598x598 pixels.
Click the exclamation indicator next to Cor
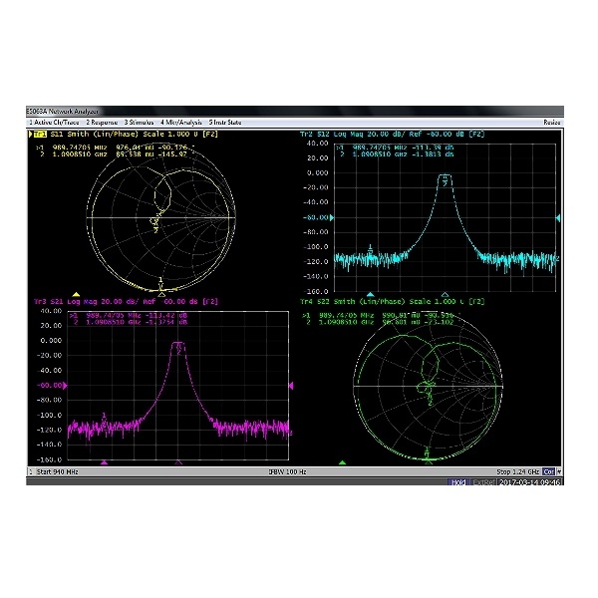click(x=558, y=471)
